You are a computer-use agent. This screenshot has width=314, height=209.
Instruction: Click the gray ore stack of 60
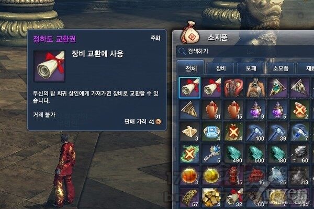click(x=300, y=154)
